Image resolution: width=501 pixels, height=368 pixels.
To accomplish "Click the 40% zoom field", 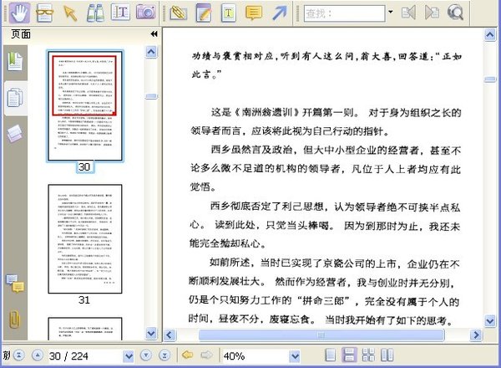I will tap(255, 355).
